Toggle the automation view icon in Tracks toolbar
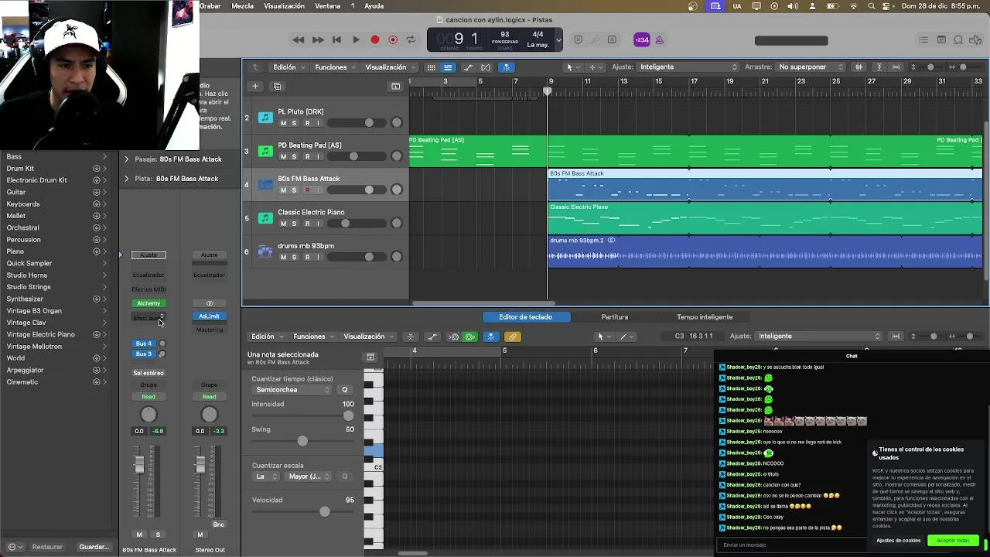Screen dimensions: 990x557 pyautogui.click(x=468, y=67)
